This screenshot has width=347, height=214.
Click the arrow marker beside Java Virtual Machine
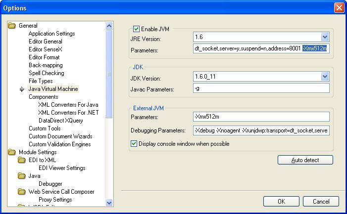tap(22, 89)
